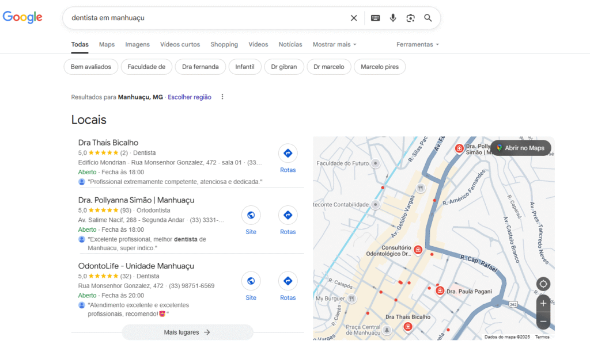Apply the Dra fernanda filter chip
590x352 pixels.
(x=200, y=67)
